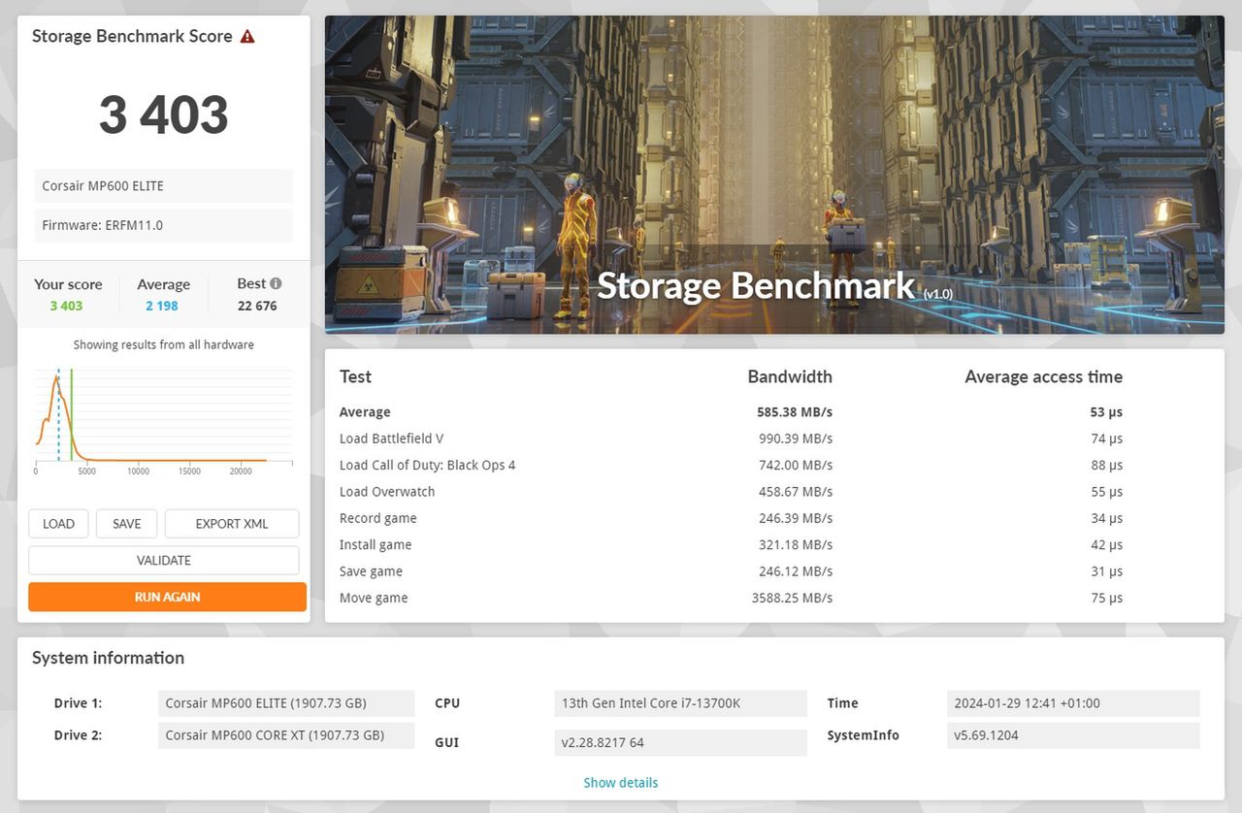Click the 246.12 MB/s Save game bandwidth
The height and width of the screenshot is (813, 1242).
[x=796, y=571]
